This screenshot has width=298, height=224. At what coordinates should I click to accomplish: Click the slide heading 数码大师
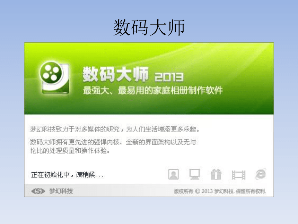point(149,28)
